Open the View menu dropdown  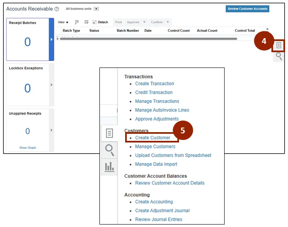(x=63, y=22)
